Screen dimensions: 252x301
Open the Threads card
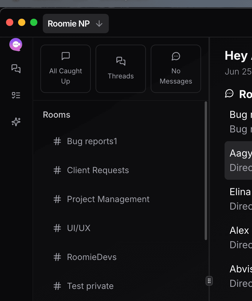pos(121,69)
